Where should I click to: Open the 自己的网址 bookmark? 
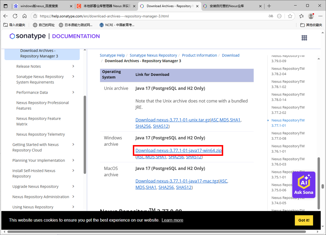(x=44, y=25)
